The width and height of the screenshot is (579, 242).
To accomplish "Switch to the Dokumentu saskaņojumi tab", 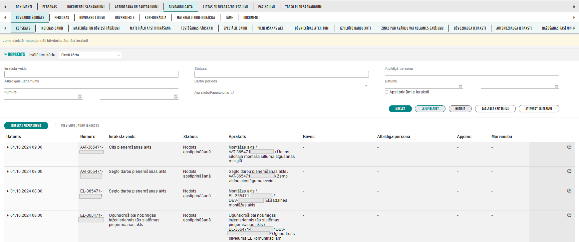I will tap(86, 7).
